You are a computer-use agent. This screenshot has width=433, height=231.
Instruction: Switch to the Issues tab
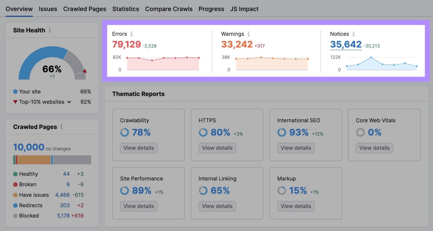coord(48,9)
